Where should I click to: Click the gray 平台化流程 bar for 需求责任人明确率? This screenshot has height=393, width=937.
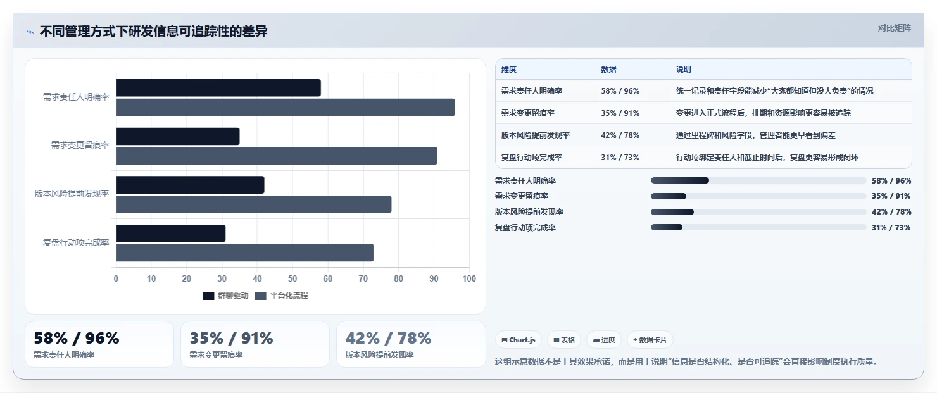point(286,108)
